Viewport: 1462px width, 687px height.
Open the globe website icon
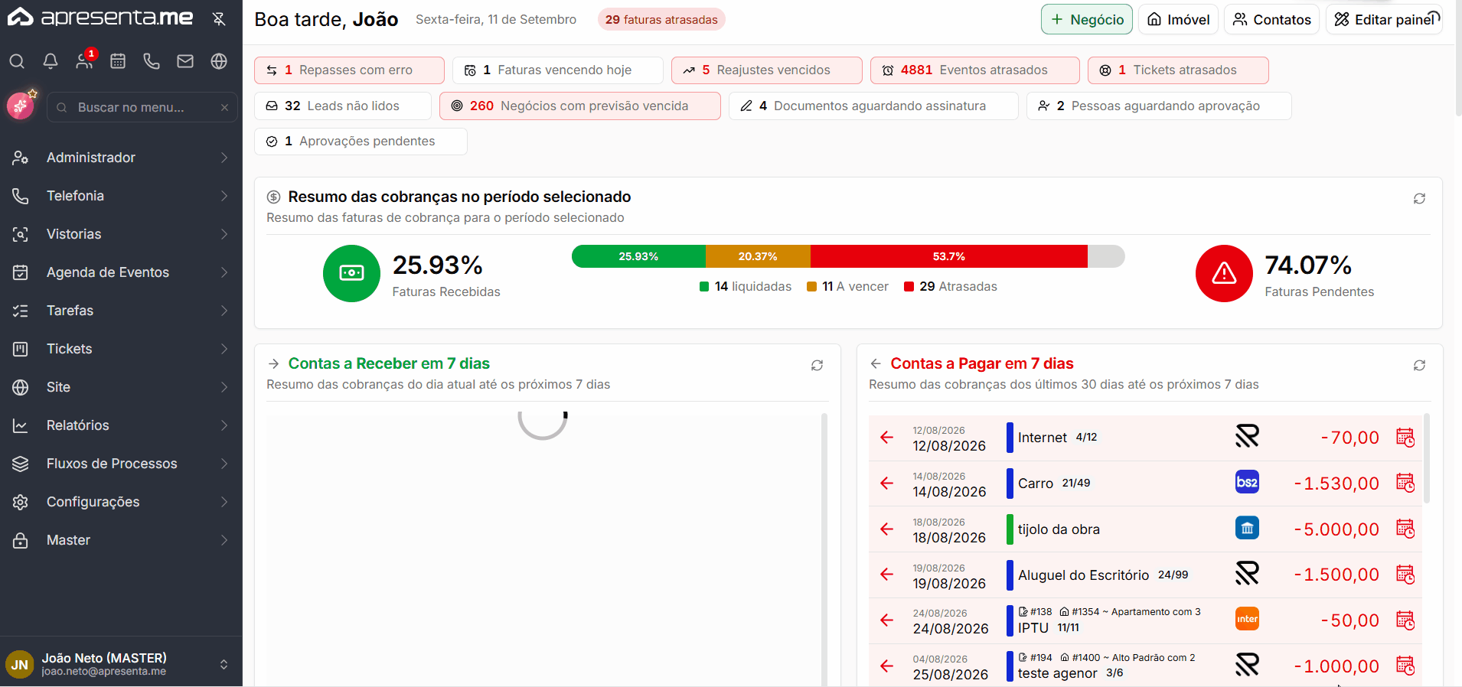(219, 61)
